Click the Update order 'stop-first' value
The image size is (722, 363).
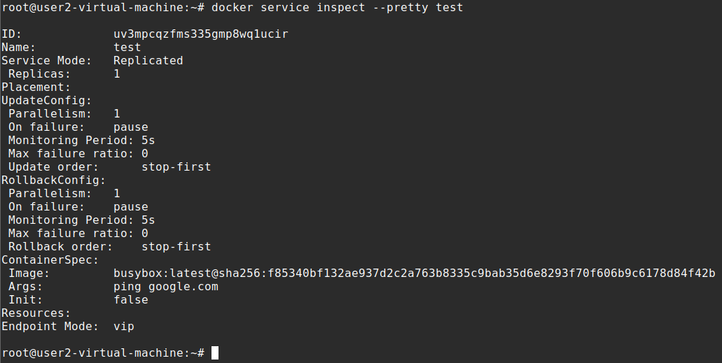176,167
